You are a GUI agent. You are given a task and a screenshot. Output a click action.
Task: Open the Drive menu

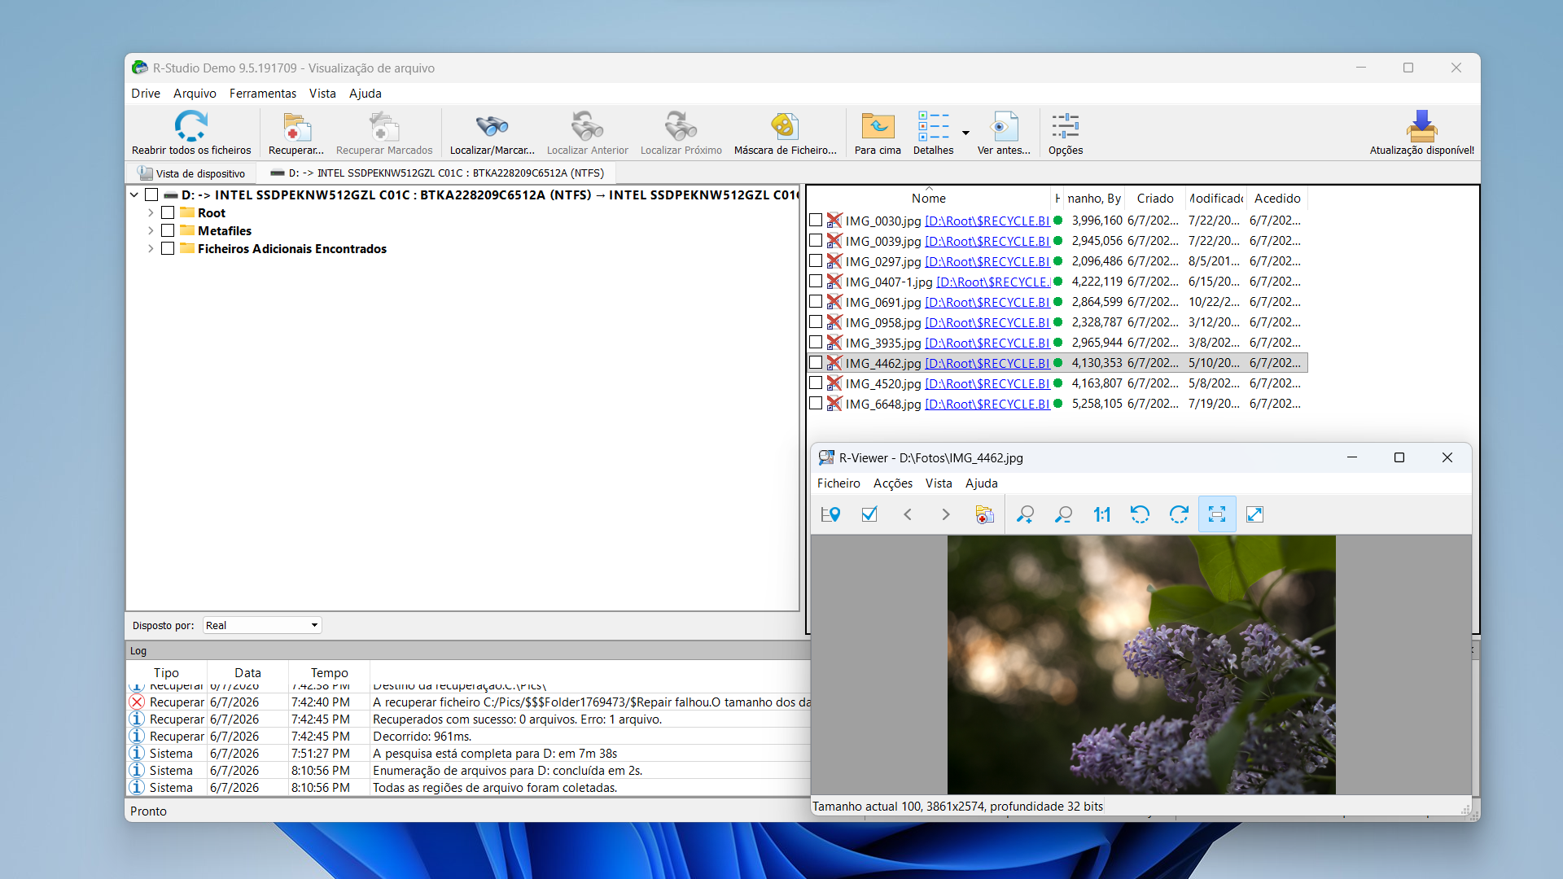(146, 93)
